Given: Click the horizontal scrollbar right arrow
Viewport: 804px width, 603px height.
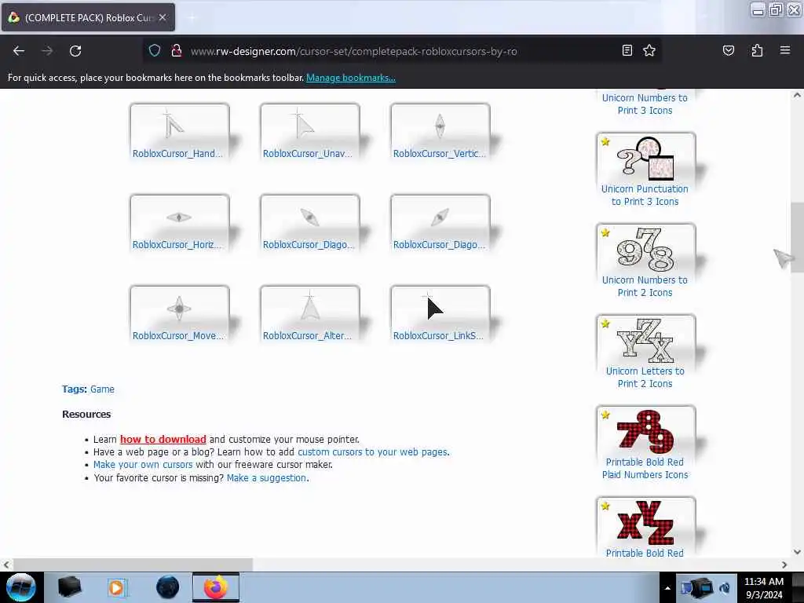Looking at the screenshot, I should tap(784, 565).
